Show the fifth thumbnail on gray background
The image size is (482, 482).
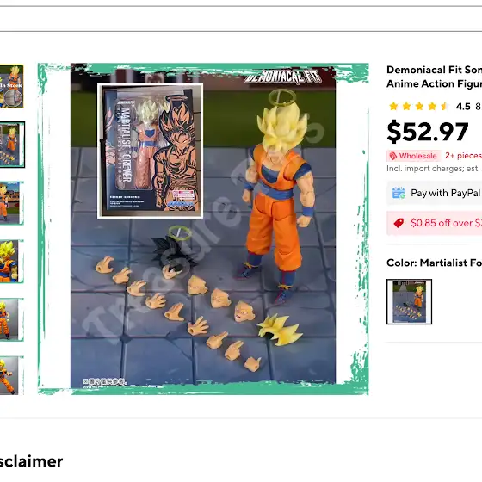tap(11, 319)
